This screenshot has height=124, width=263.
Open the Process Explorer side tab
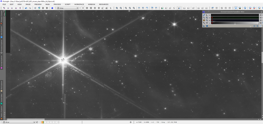point(2,47)
